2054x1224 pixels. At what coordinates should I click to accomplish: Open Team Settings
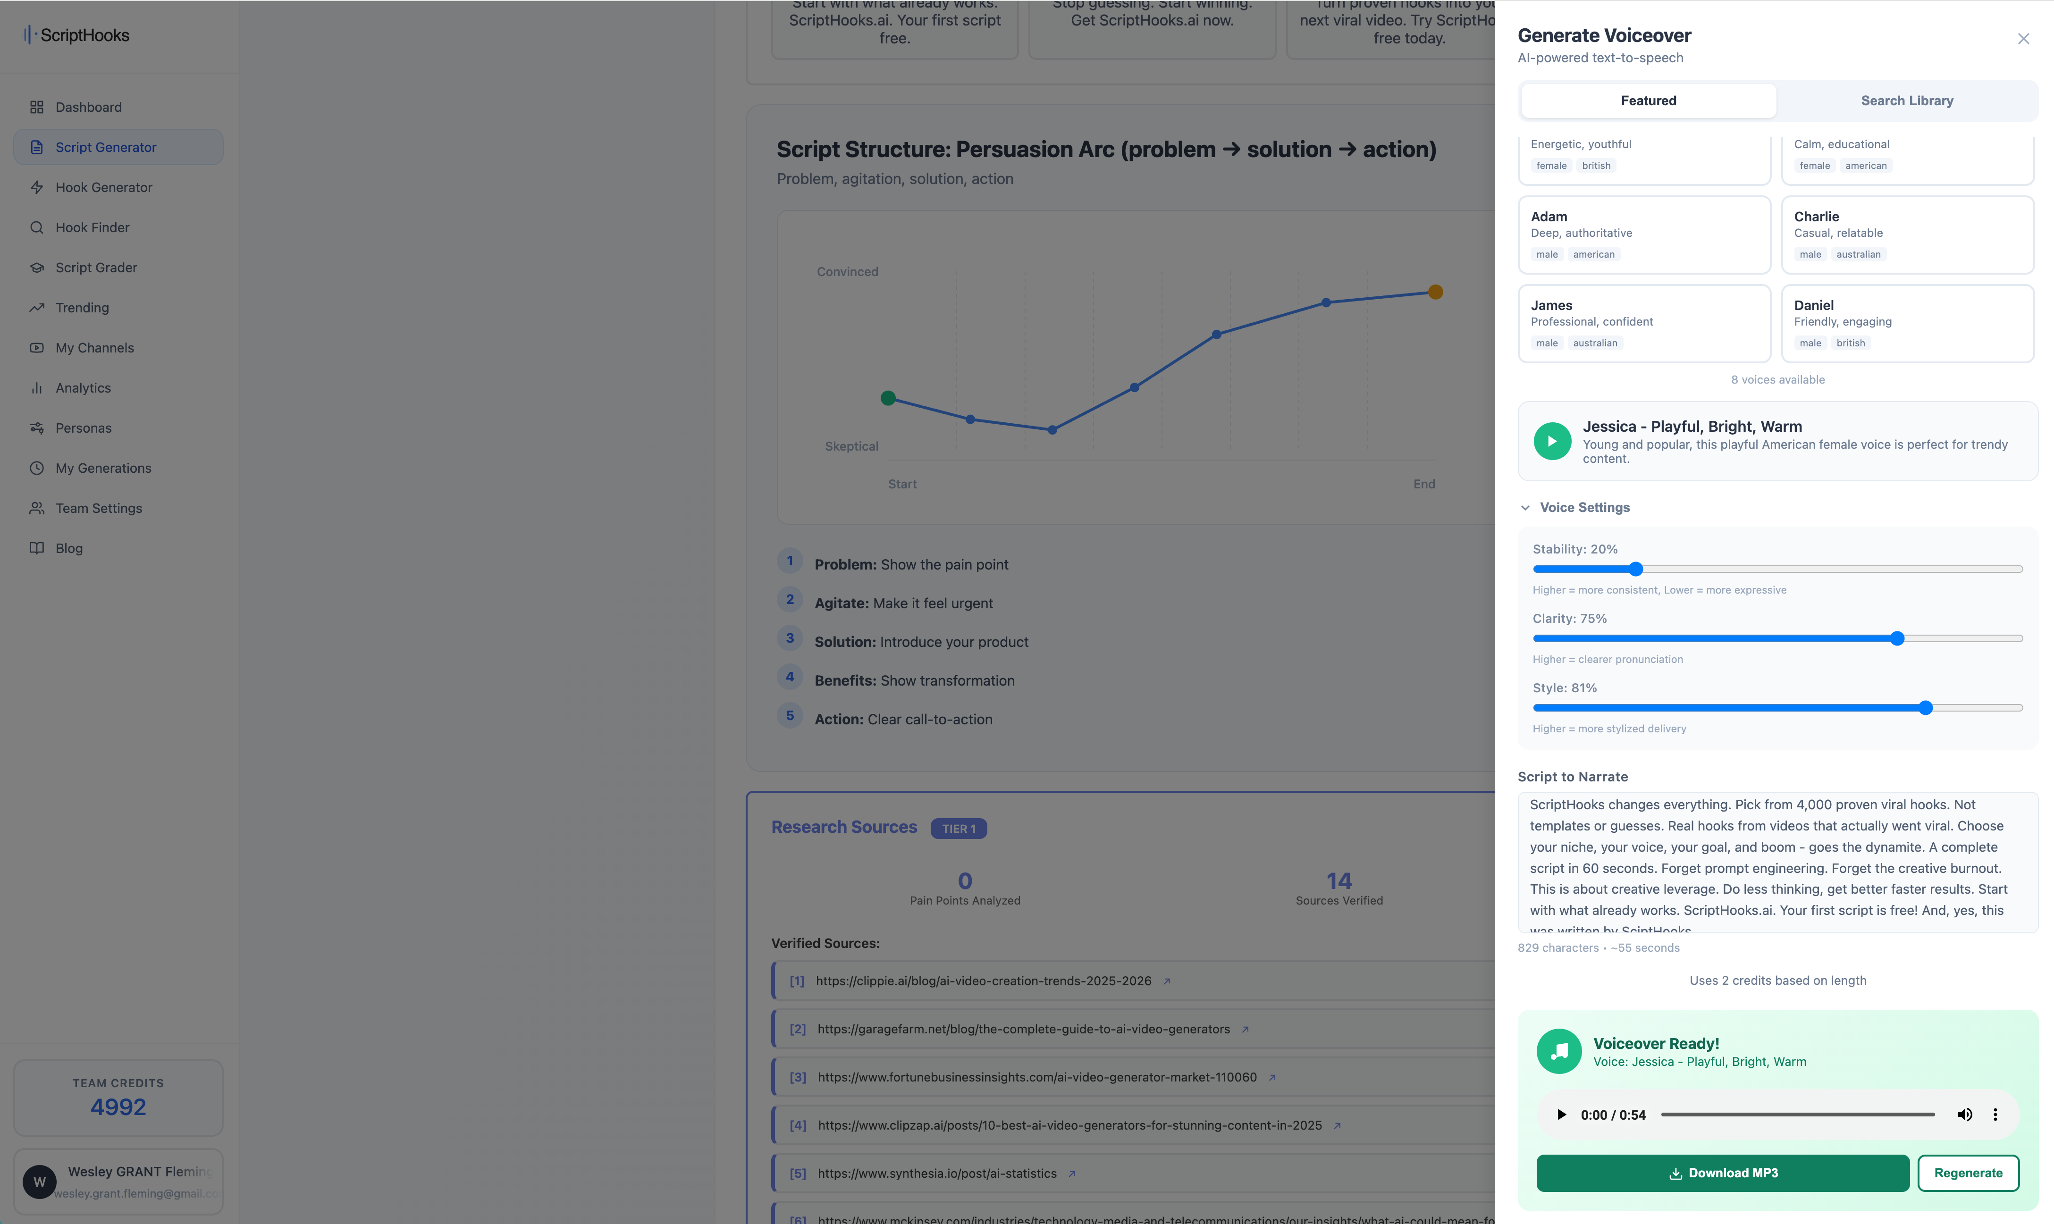[x=98, y=507]
